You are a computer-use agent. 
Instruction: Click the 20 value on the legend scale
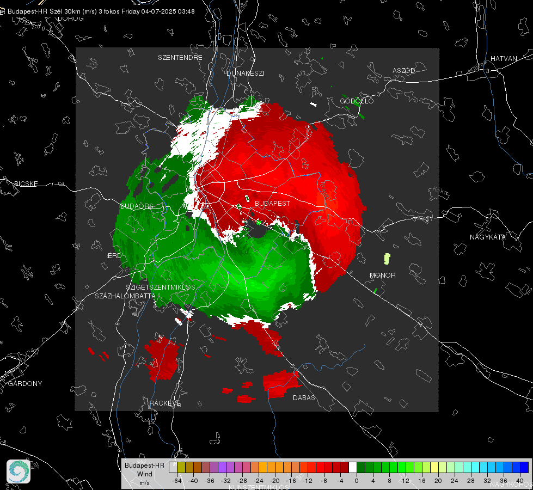click(x=438, y=481)
